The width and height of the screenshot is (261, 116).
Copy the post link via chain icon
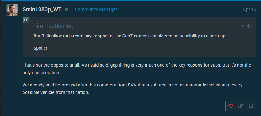click(241, 106)
